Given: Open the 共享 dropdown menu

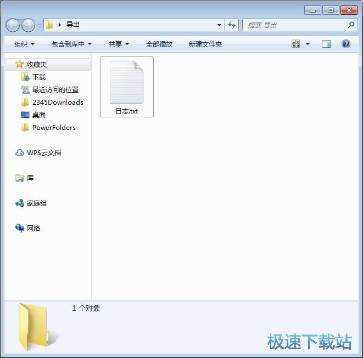Looking at the screenshot, I should click(119, 44).
